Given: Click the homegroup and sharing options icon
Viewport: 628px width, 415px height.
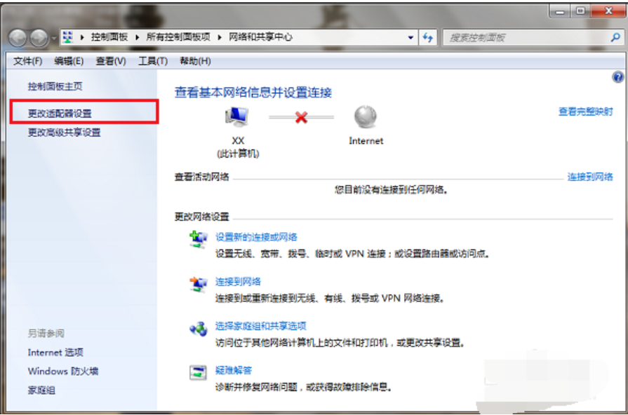Looking at the screenshot, I should tap(198, 329).
